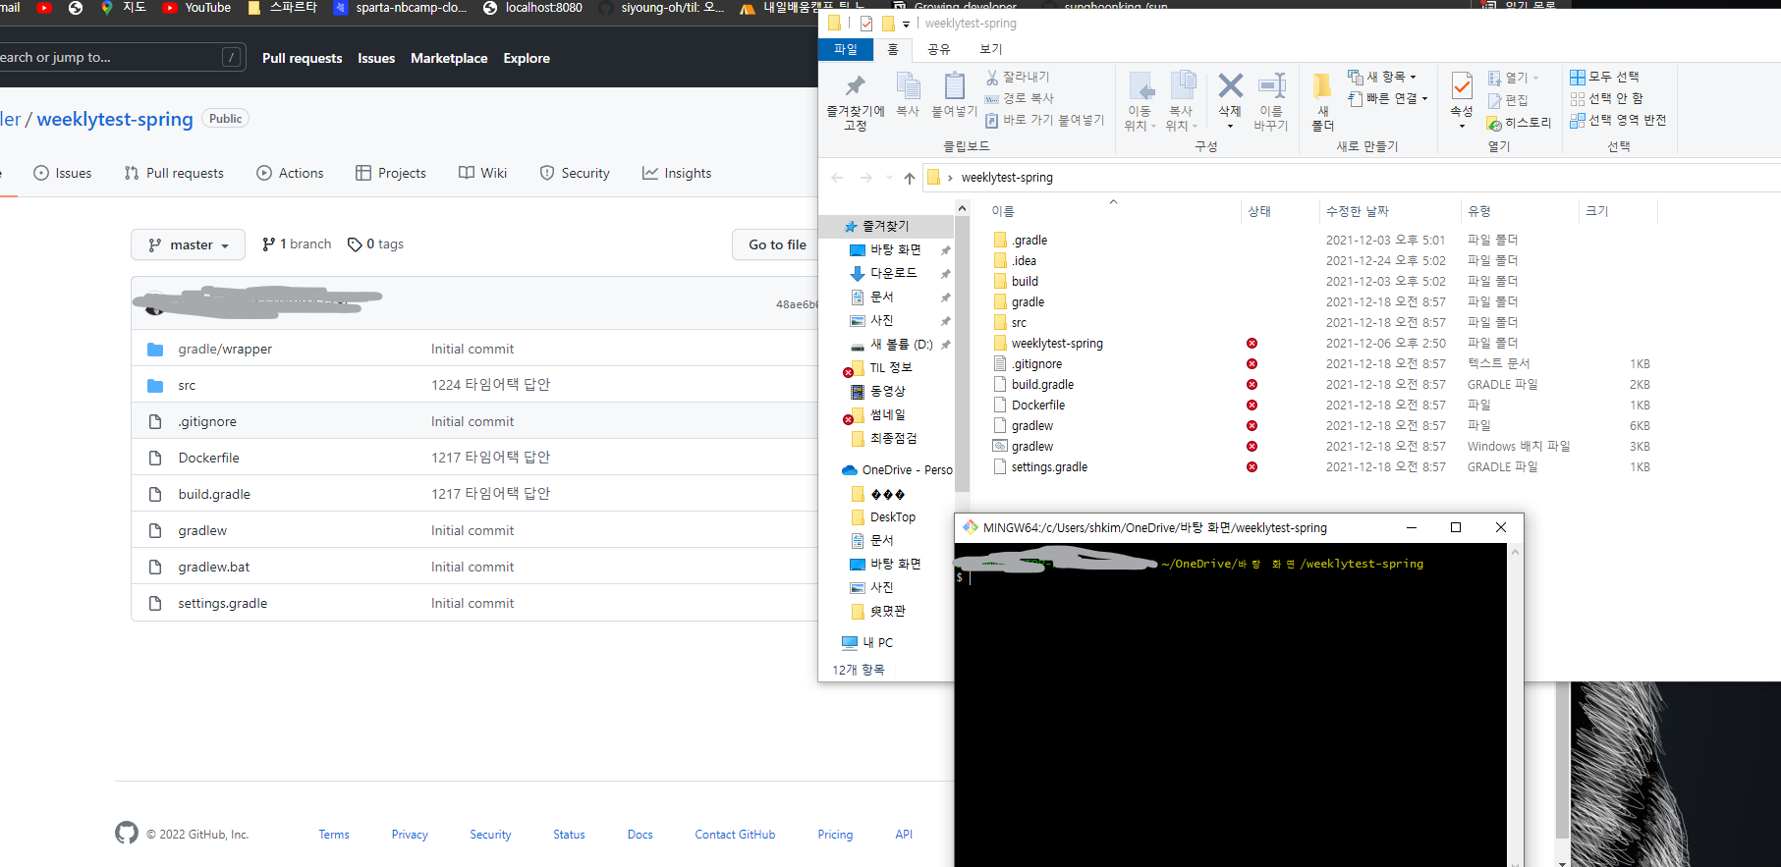Click the Explorer address bar path
The width and height of the screenshot is (1781, 867).
tap(1006, 178)
